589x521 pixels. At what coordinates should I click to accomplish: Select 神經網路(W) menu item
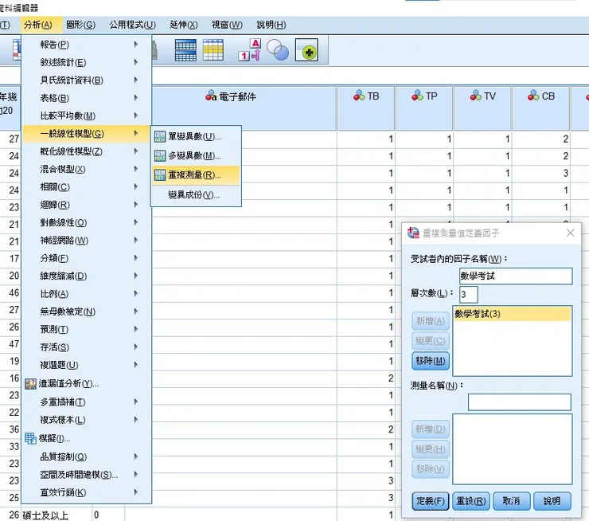click(x=87, y=241)
